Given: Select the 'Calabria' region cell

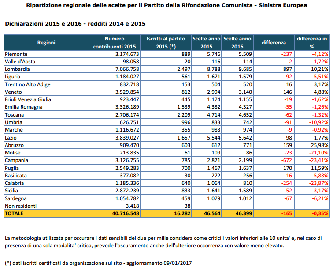Looking at the screenshot, I should coord(46,183).
